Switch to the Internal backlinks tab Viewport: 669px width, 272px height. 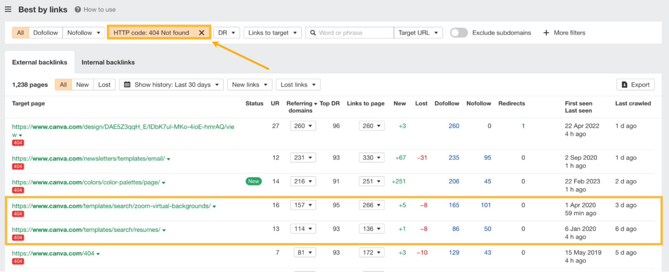pyautogui.click(x=108, y=62)
